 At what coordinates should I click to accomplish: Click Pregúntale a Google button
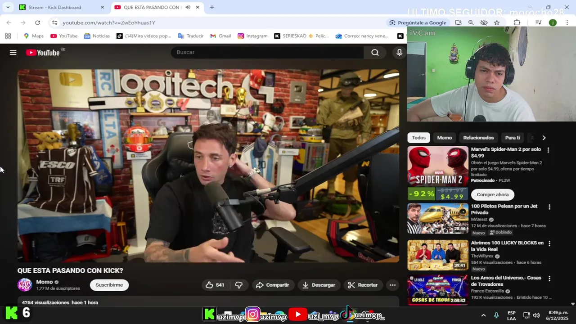pyautogui.click(x=418, y=22)
